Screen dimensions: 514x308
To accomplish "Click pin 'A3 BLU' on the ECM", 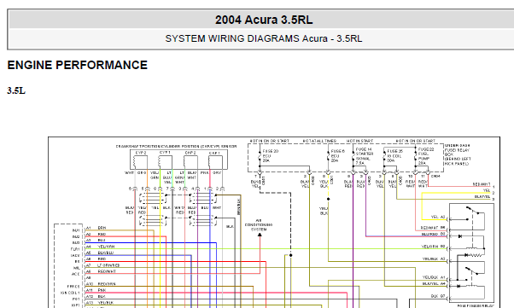I will pyautogui.click(x=96, y=241).
